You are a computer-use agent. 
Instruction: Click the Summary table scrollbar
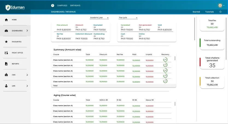[x=175, y=58]
